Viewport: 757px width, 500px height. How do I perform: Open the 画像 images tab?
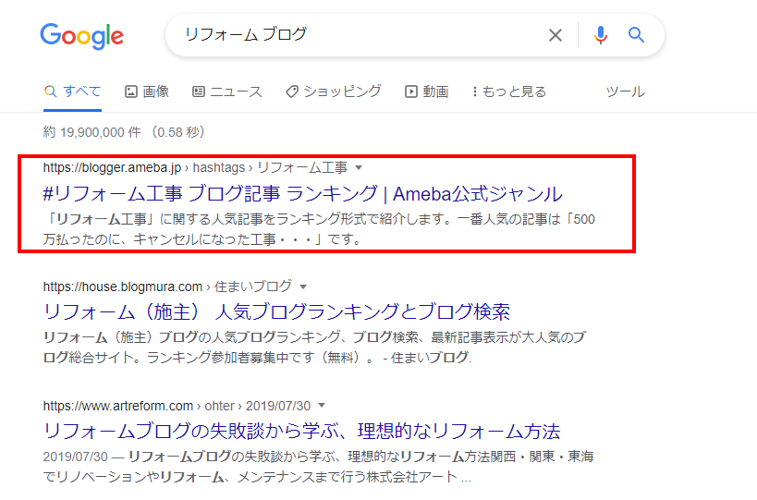[x=147, y=91]
